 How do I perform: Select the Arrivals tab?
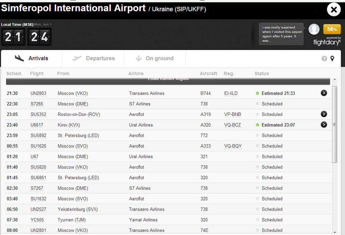(32, 58)
